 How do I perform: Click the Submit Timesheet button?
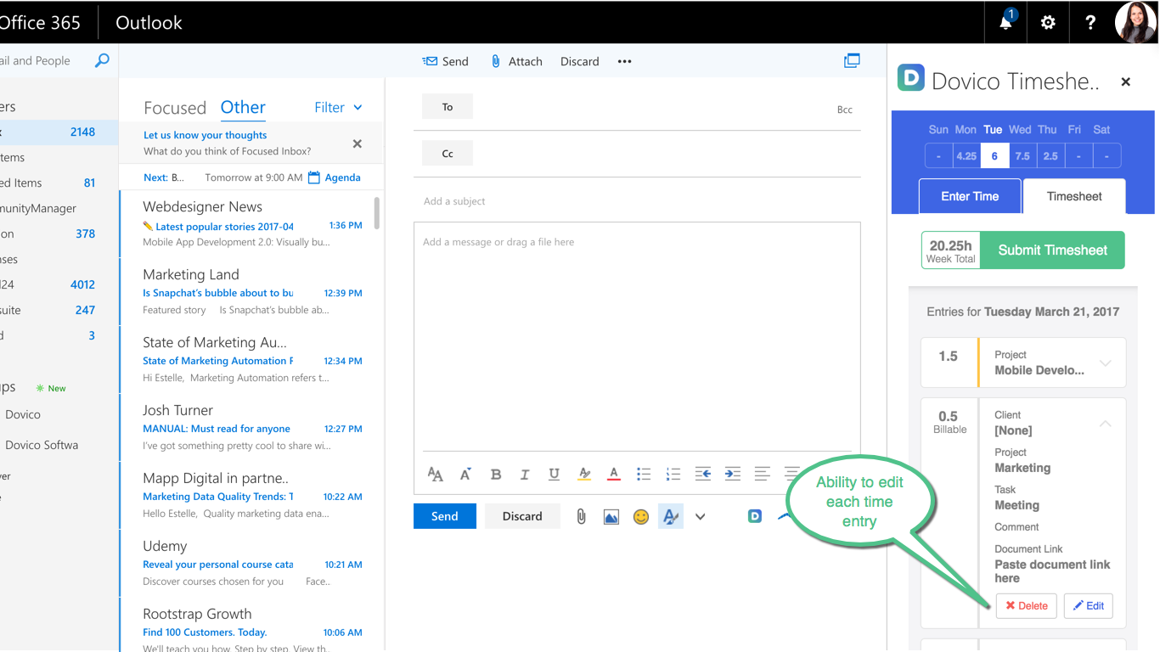1053,250
